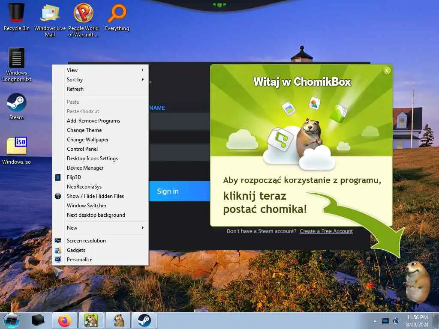Select Change Wallpaper menu entry

click(x=100, y=140)
